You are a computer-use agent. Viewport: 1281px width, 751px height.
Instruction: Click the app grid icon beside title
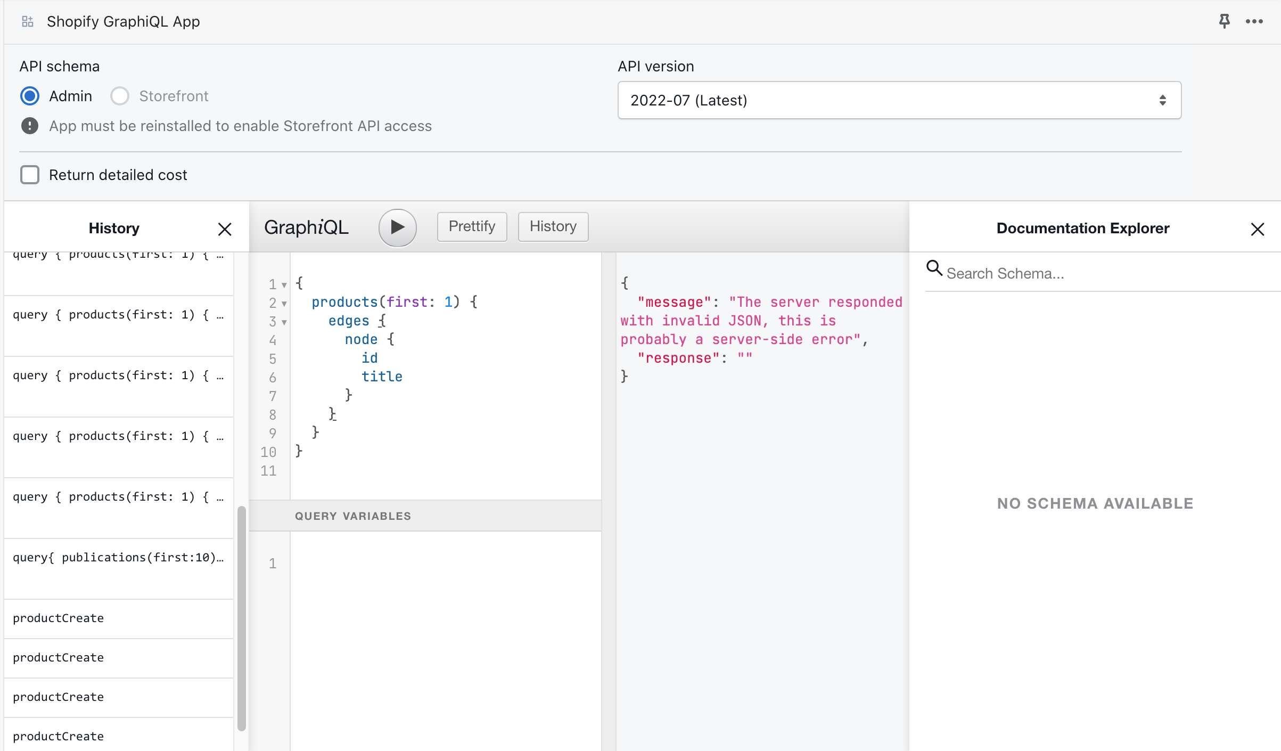28,21
